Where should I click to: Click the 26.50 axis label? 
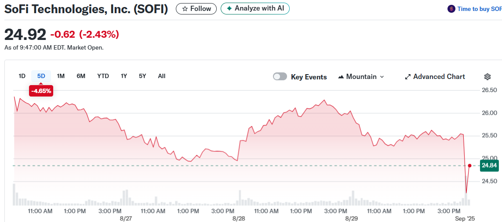(x=489, y=90)
